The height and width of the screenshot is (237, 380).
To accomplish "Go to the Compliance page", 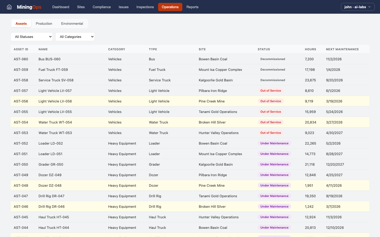I will [102, 7].
